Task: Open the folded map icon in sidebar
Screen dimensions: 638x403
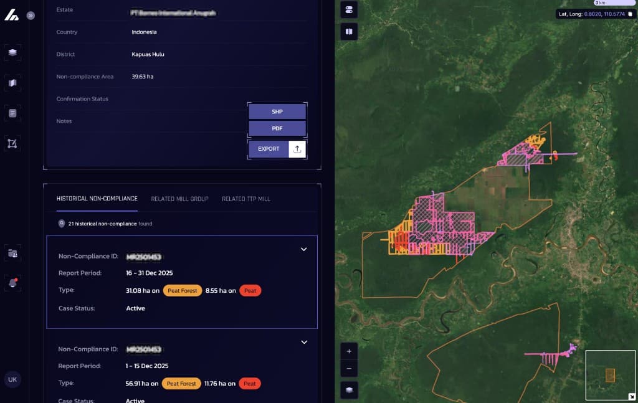Action: [x=12, y=83]
